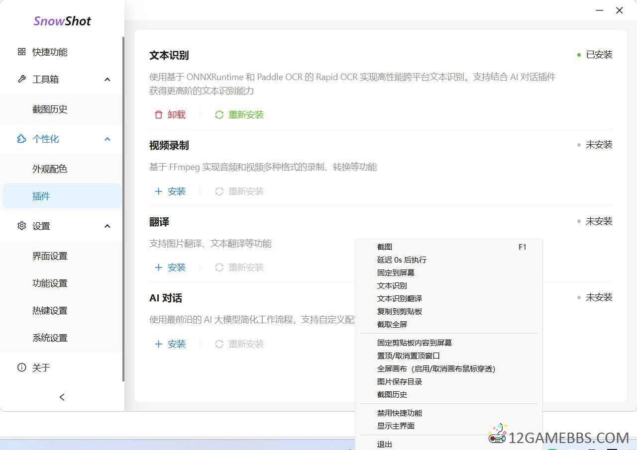
Task: Click the plus icon to install 视频录制
Action: tap(159, 191)
